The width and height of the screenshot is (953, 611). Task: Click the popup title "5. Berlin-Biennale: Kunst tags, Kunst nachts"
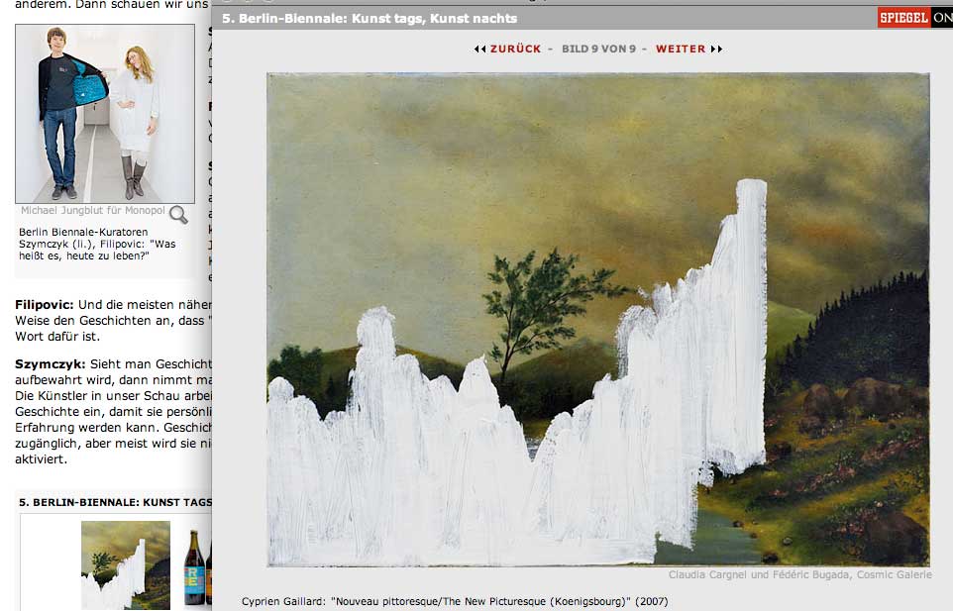[x=370, y=18]
